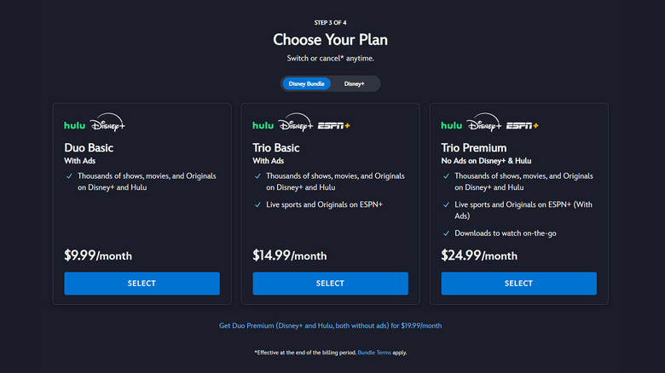The height and width of the screenshot is (373, 665).
Task: Switch to the Disney Bundle plan toggle
Action: point(306,83)
